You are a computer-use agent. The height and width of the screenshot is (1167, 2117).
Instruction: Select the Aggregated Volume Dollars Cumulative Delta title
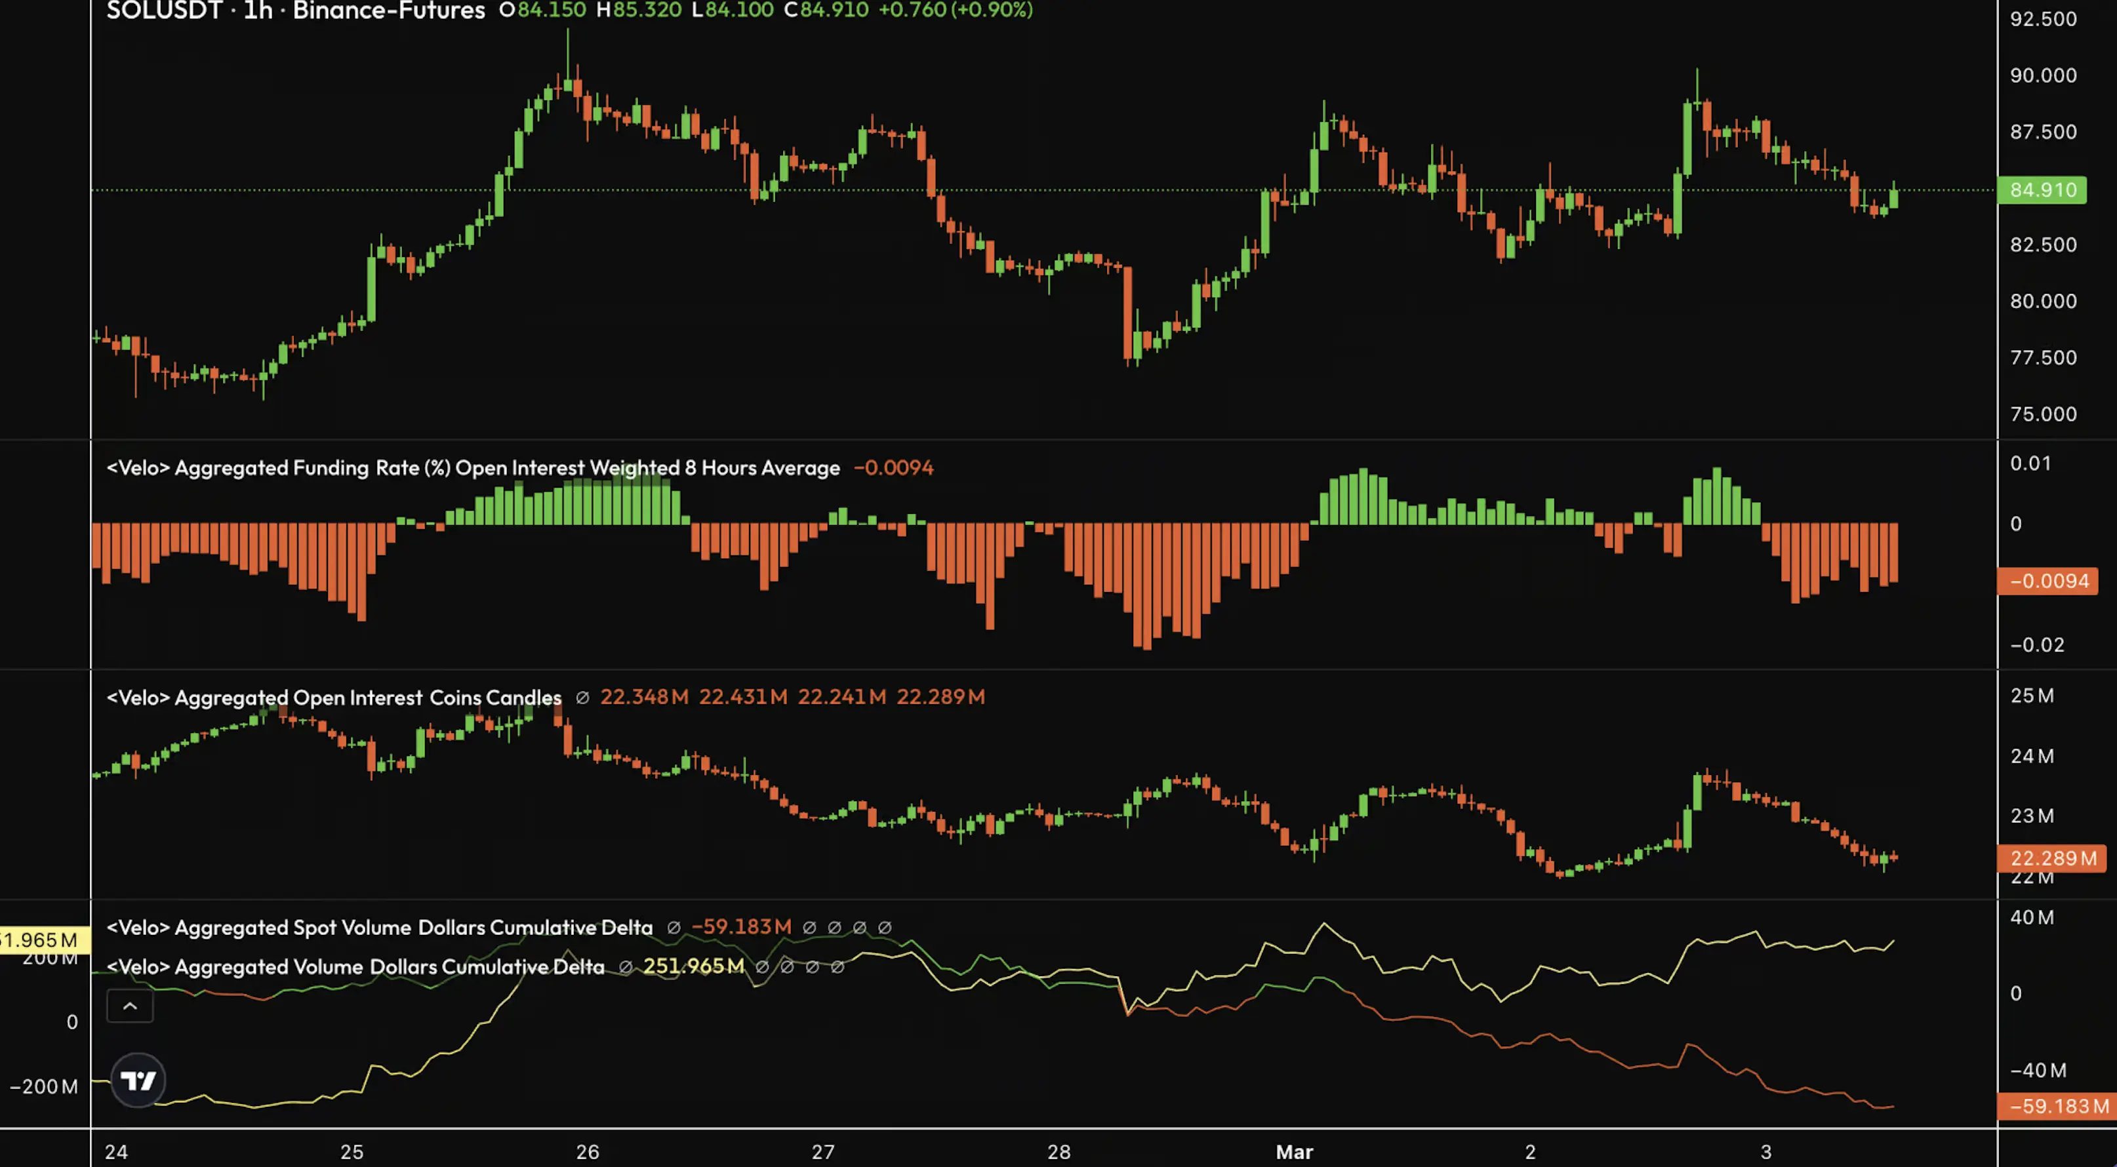pyautogui.click(x=355, y=966)
